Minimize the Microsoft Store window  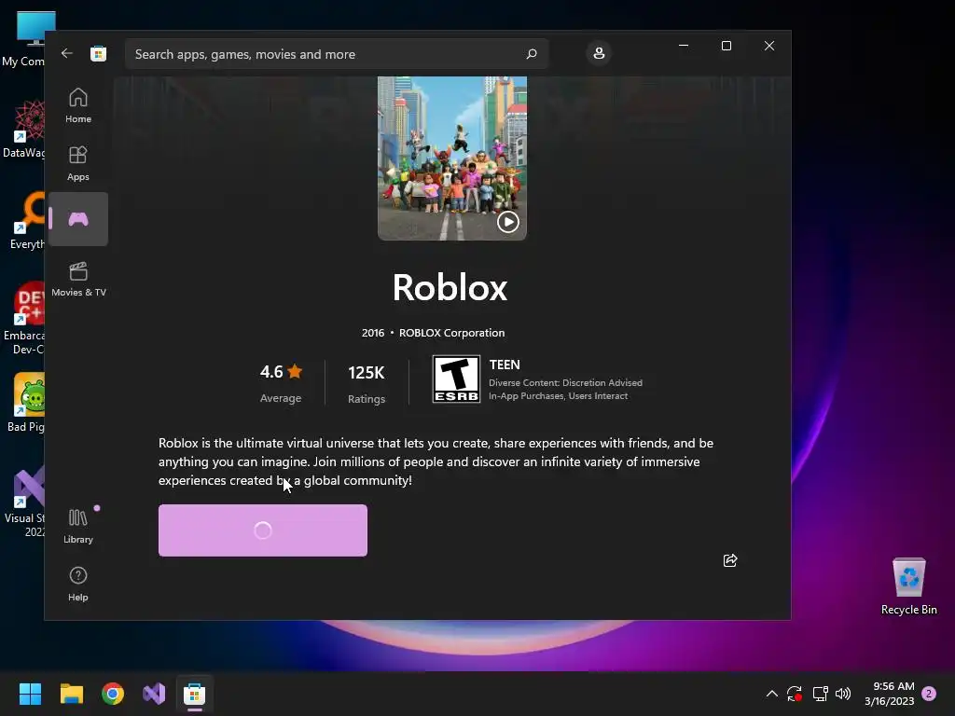tap(684, 46)
